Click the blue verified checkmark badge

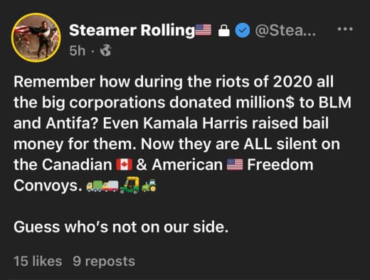click(x=243, y=31)
